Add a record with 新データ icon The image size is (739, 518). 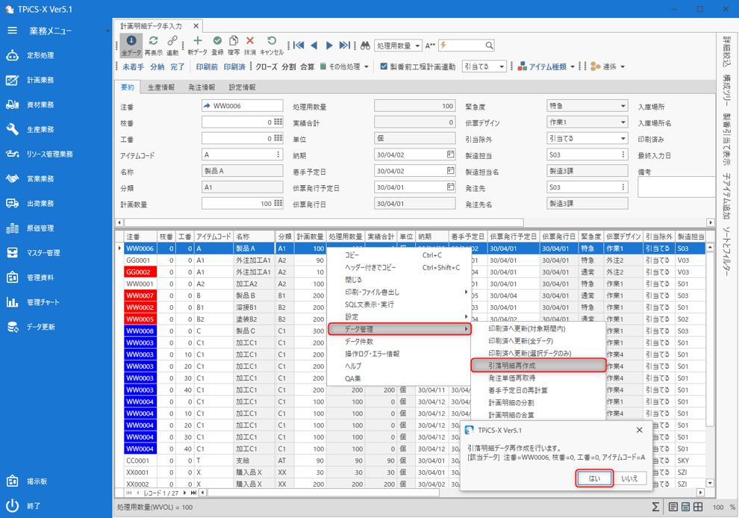click(197, 45)
